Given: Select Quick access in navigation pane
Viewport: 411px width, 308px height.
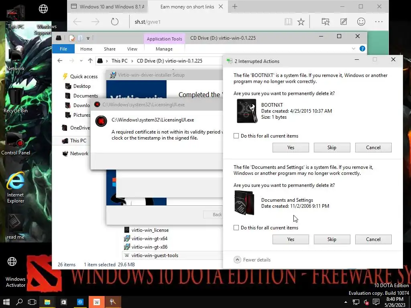Looking at the screenshot, I should click(x=80, y=77).
